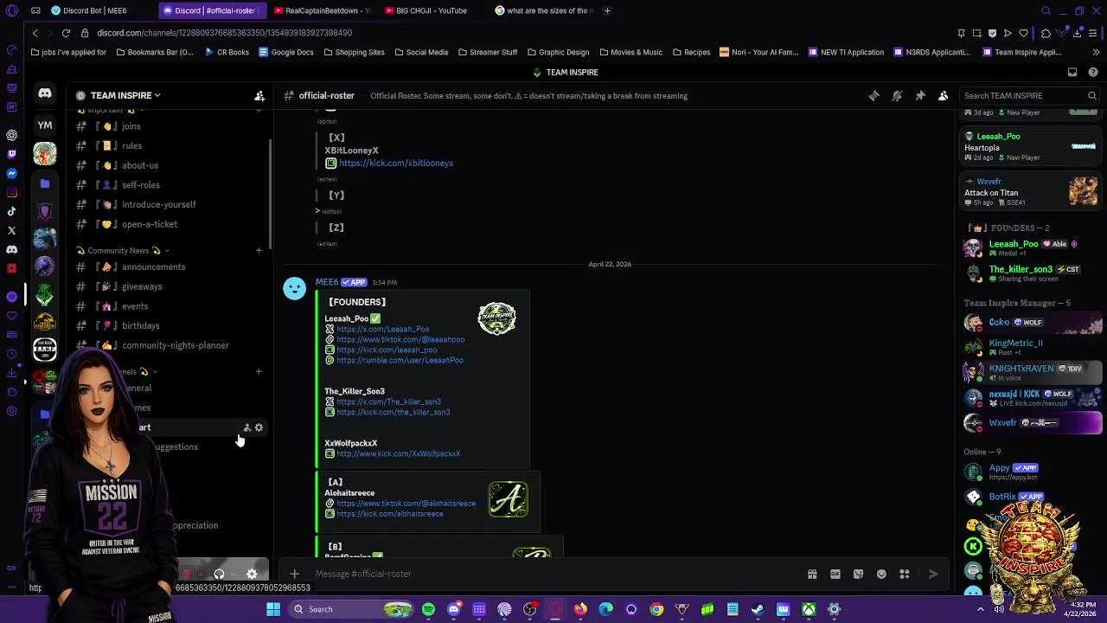This screenshot has width=1107, height=623.
Task: Open The_killer_son3 in member list
Action: (1032, 273)
